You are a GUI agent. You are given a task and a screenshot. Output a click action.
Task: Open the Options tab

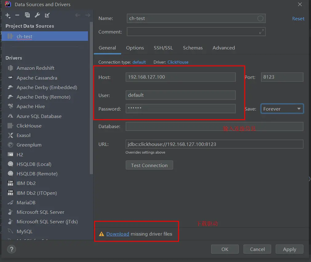pyautogui.click(x=135, y=48)
